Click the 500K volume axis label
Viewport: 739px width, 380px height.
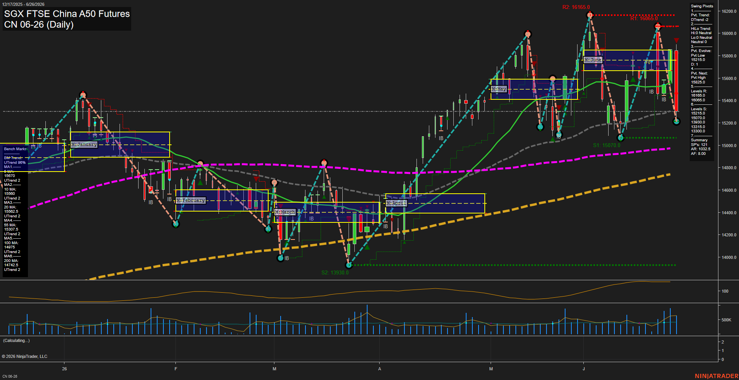[726, 320]
